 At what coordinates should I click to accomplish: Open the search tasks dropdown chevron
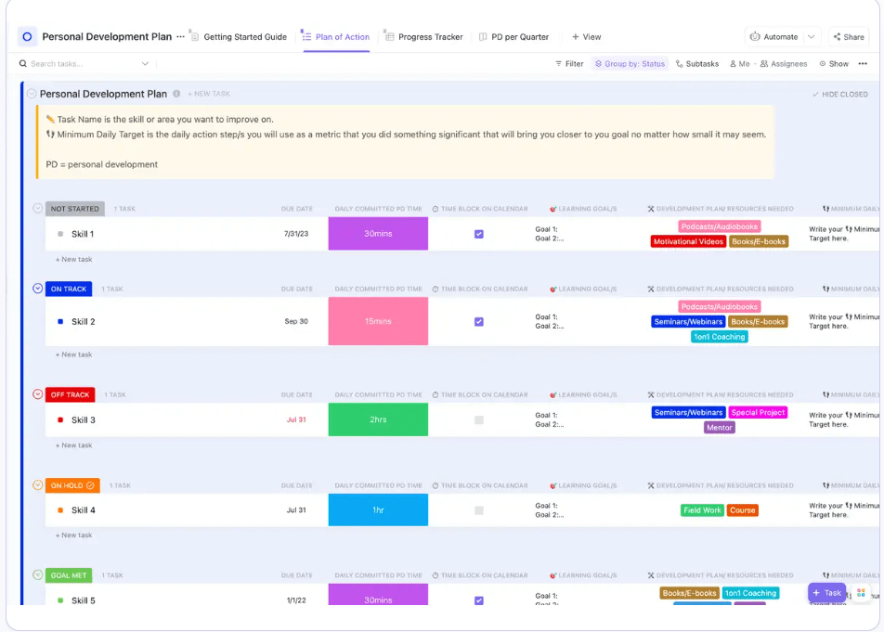pyautogui.click(x=145, y=64)
